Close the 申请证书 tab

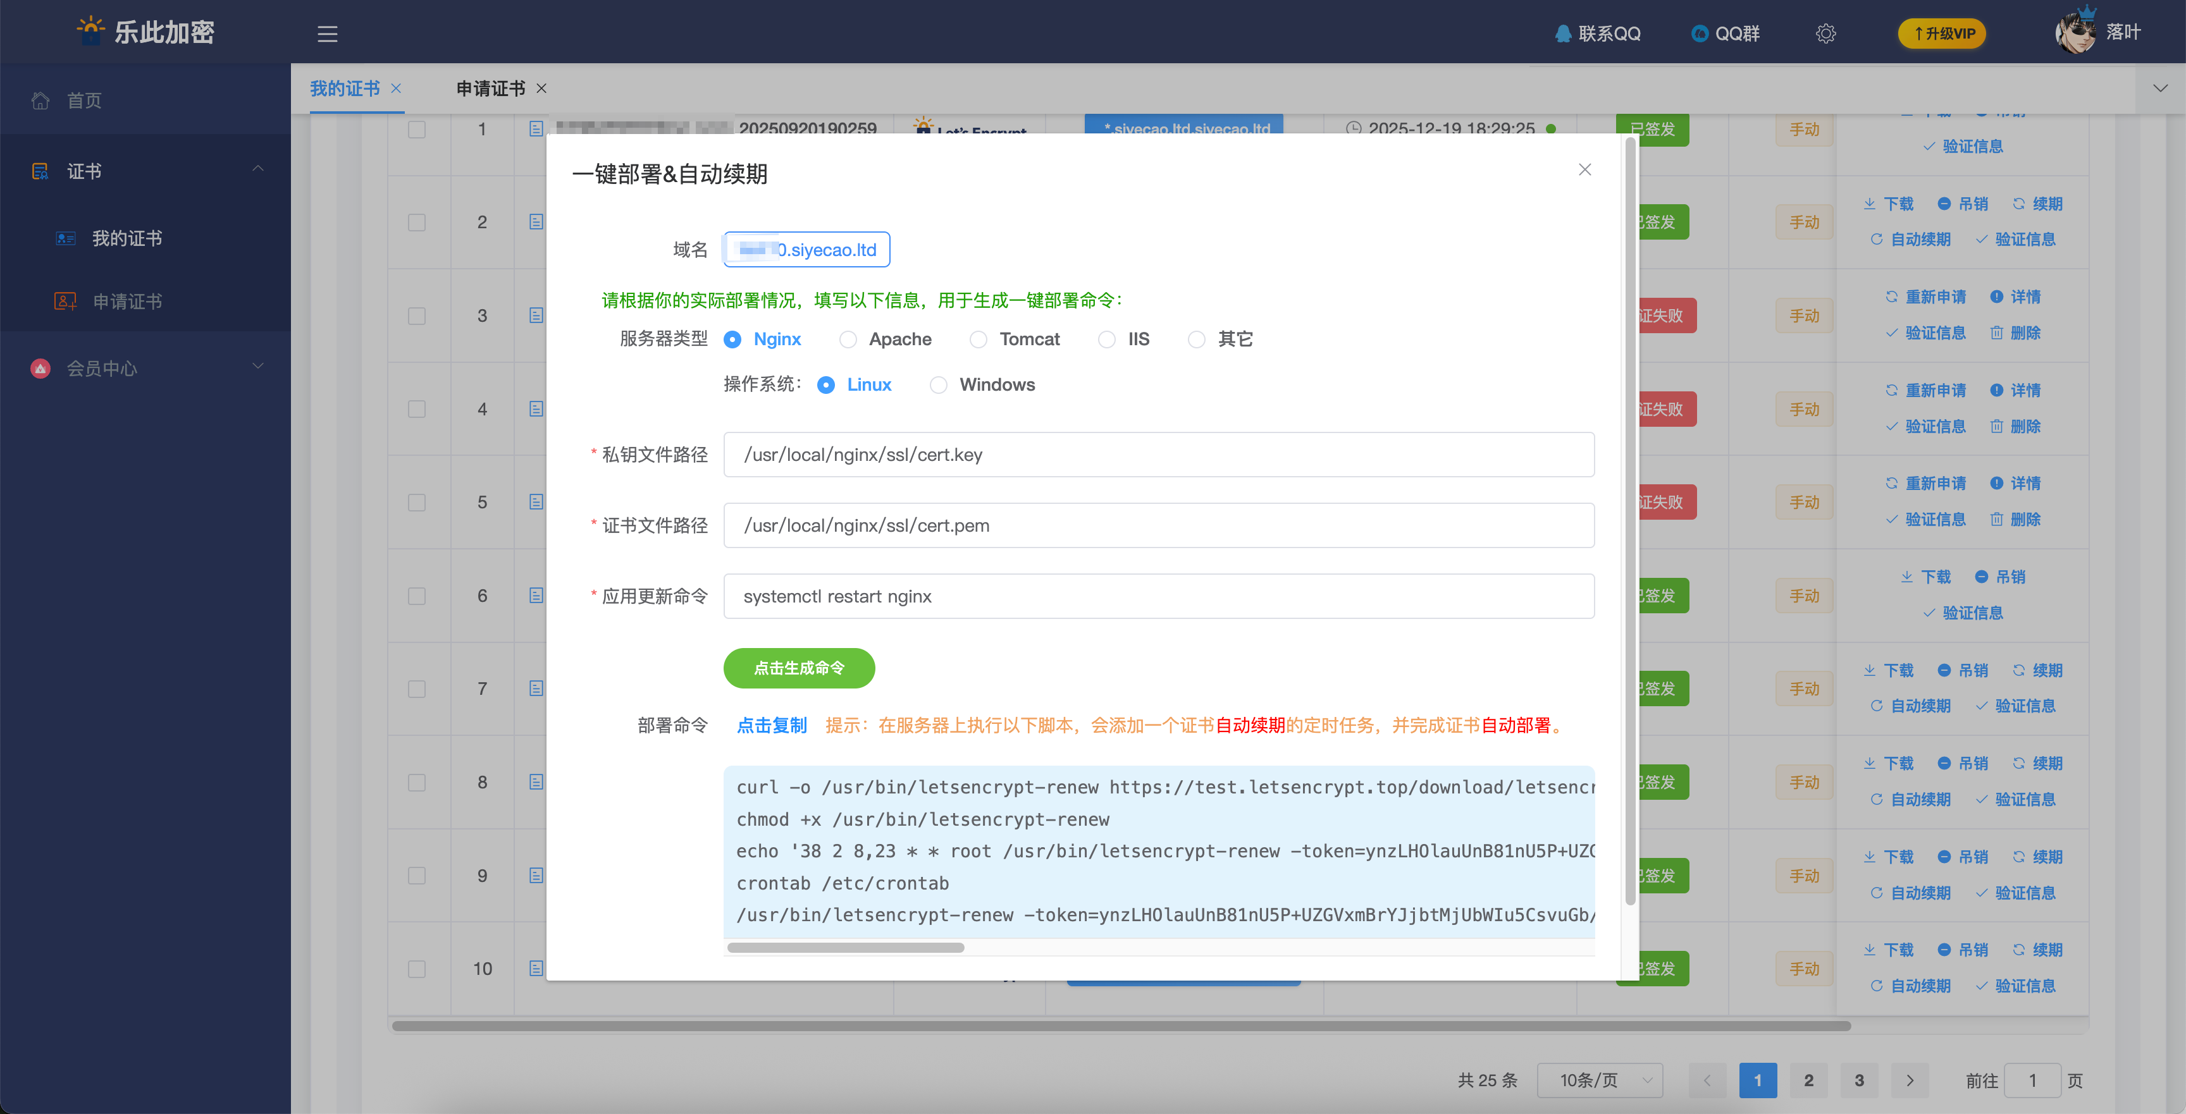click(x=541, y=89)
